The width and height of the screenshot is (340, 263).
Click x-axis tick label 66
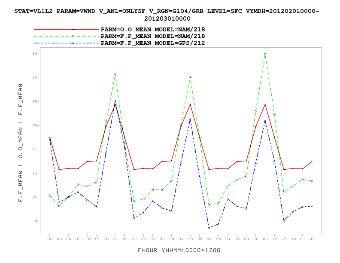point(256,239)
